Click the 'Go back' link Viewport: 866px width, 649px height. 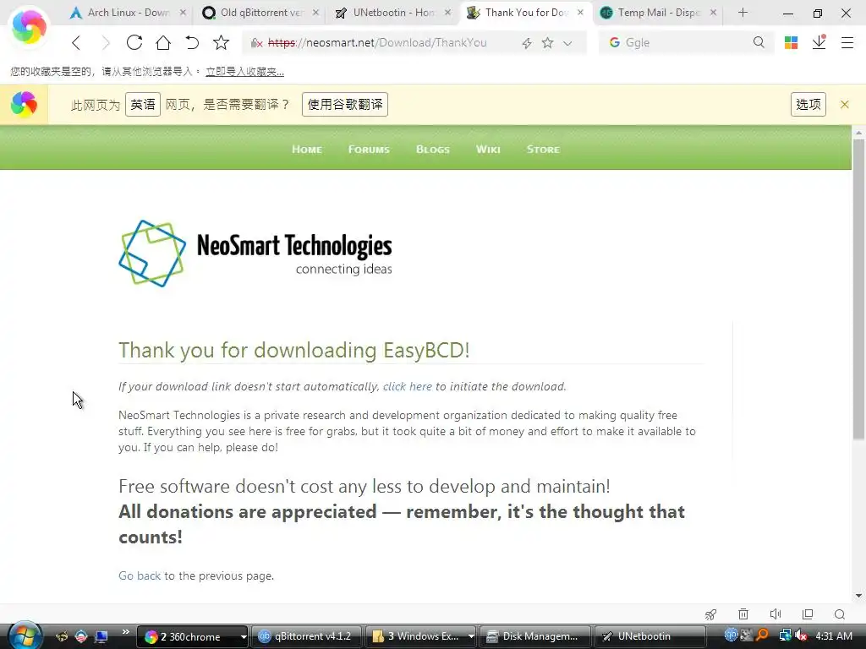[140, 575]
